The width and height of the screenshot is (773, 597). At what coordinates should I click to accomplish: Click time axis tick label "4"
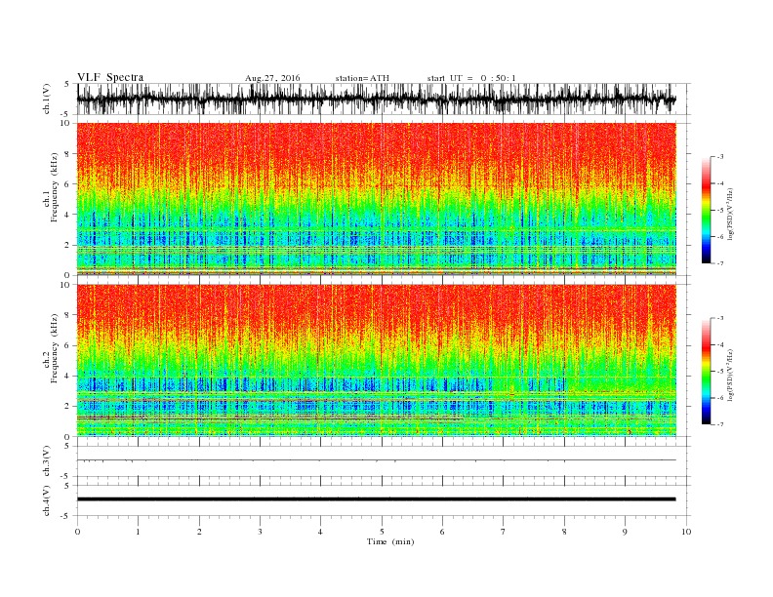point(320,532)
